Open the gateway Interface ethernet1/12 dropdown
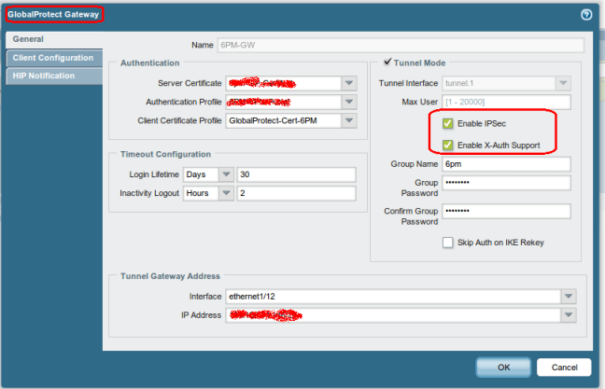The height and width of the screenshot is (389, 605). pyautogui.click(x=569, y=296)
